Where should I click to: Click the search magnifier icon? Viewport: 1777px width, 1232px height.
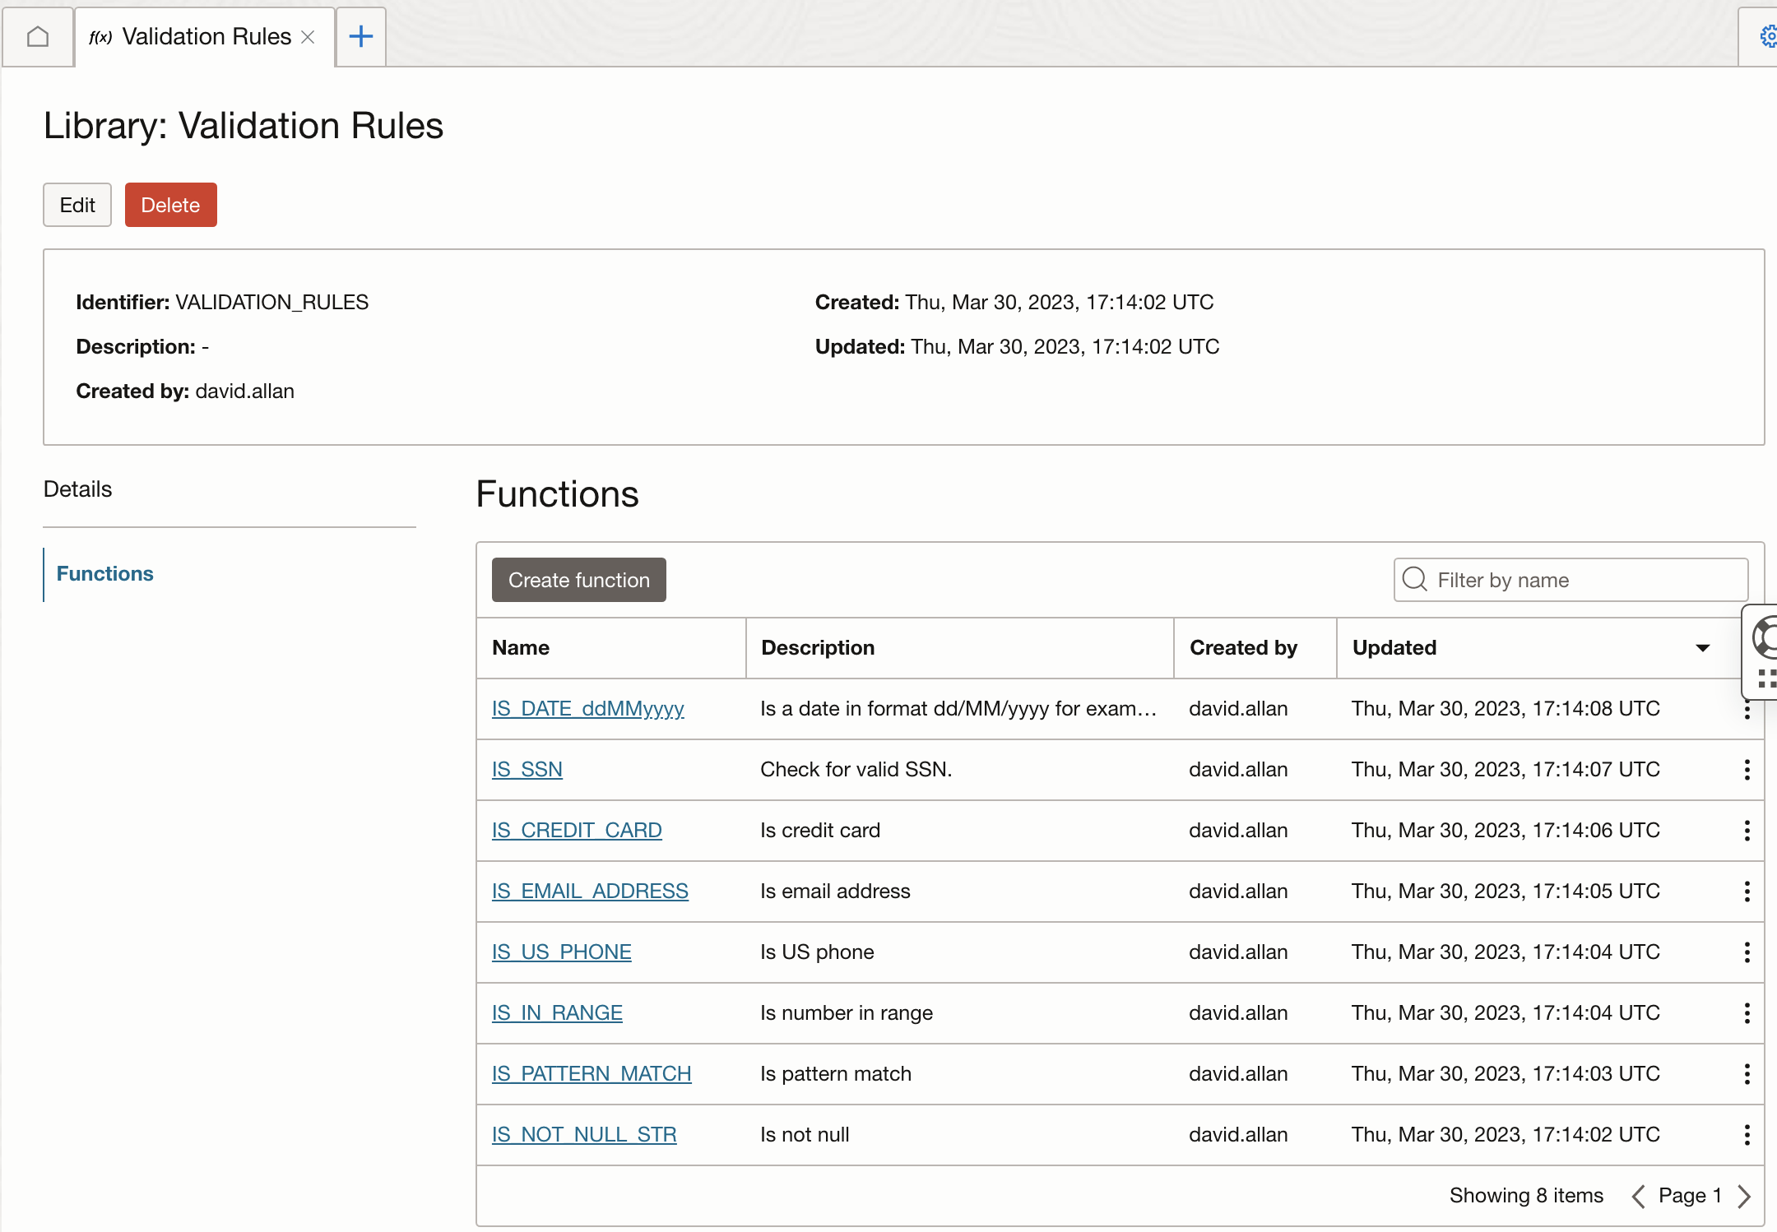(x=1415, y=580)
